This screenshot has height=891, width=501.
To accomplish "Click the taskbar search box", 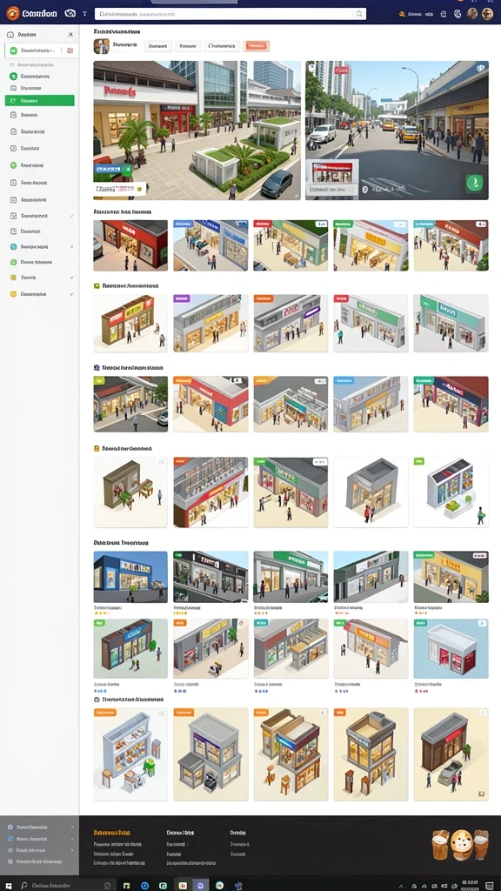I will click(65, 885).
